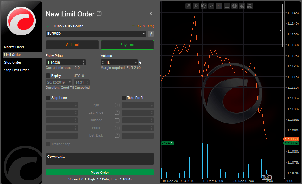
Task: Open the h1 timeframe selector icon
Action: pyautogui.click(x=219, y=6)
